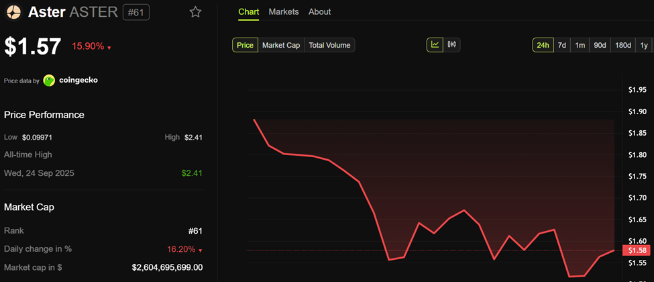
Task: Switch to line chart view icon
Action: click(435, 45)
